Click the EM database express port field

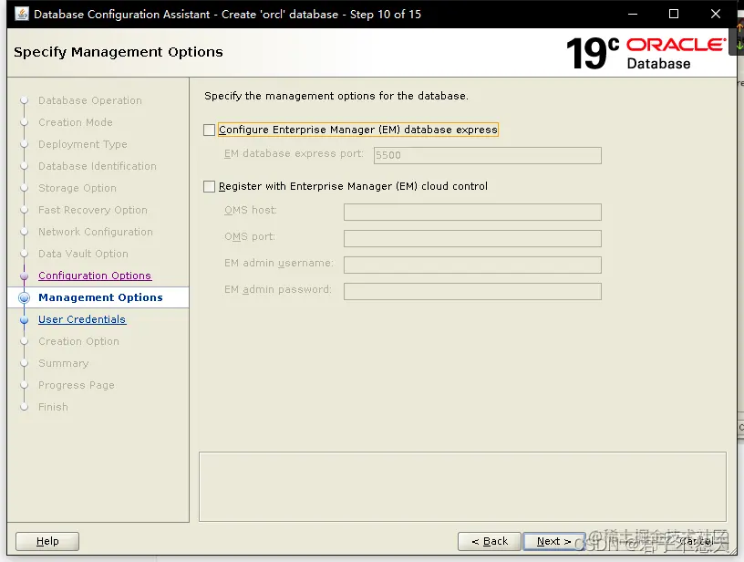click(487, 155)
